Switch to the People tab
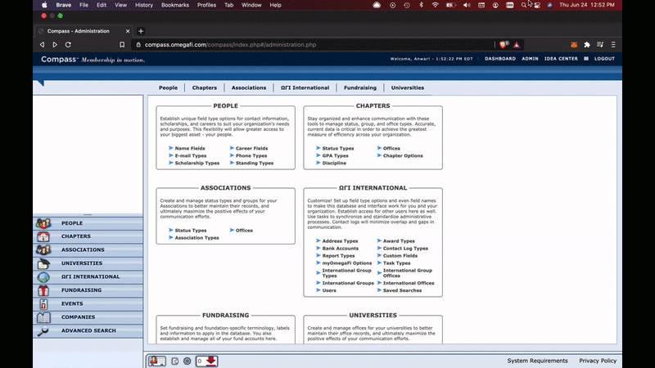The image size is (655, 368). coord(168,88)
